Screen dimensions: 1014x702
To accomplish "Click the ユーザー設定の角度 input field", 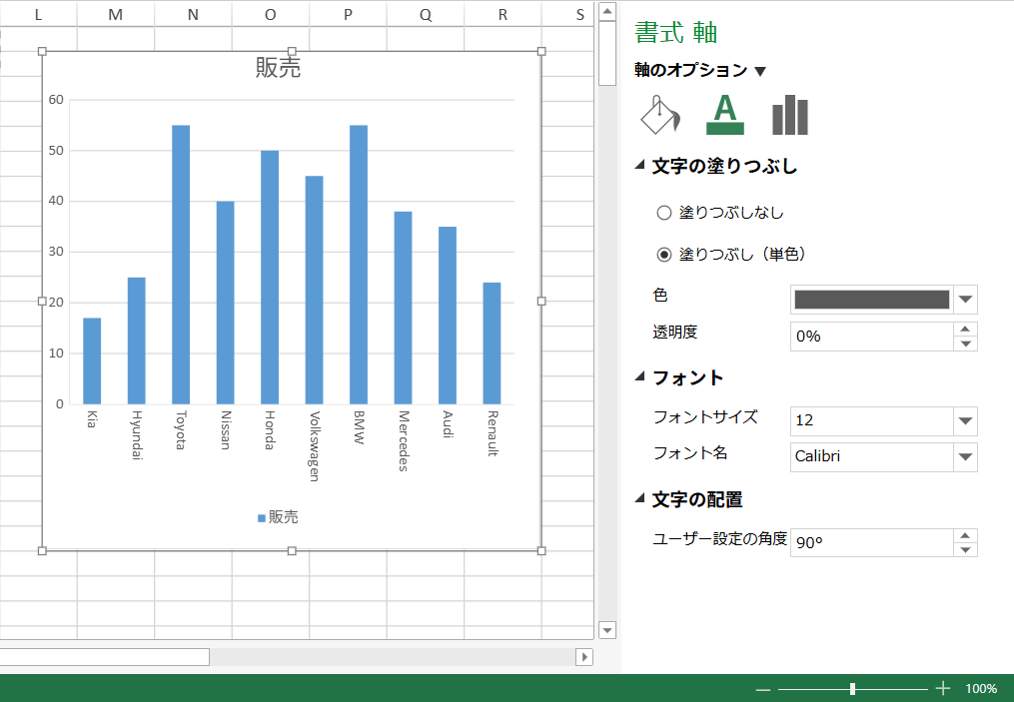I will tap(871, 543).
